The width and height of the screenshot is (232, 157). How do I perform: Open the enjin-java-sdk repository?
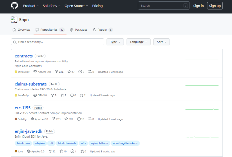tap(29, 131)
